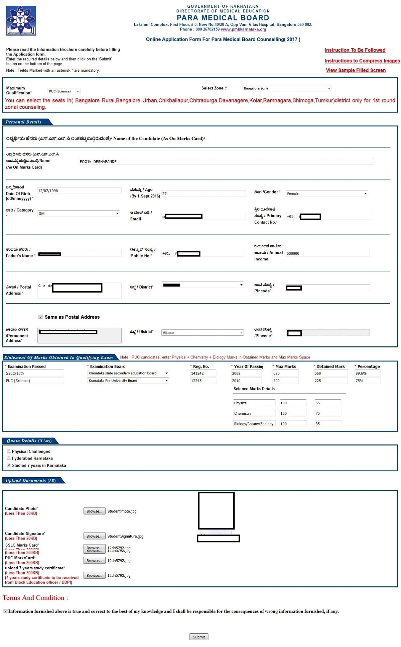The width and height of the screenshot is (401, 647).
Task: Check the Physical Challenged checkbox
Action: (9, 451)
